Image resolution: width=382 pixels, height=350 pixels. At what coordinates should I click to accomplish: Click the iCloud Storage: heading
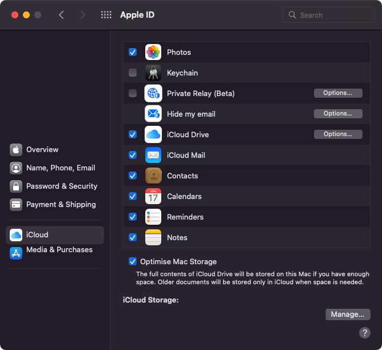(150, 300)
